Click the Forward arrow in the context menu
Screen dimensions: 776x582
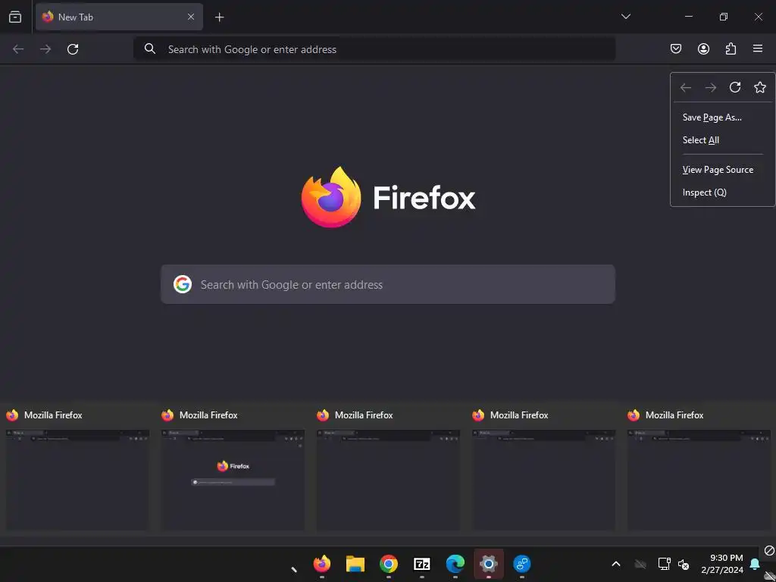point(711,88)
